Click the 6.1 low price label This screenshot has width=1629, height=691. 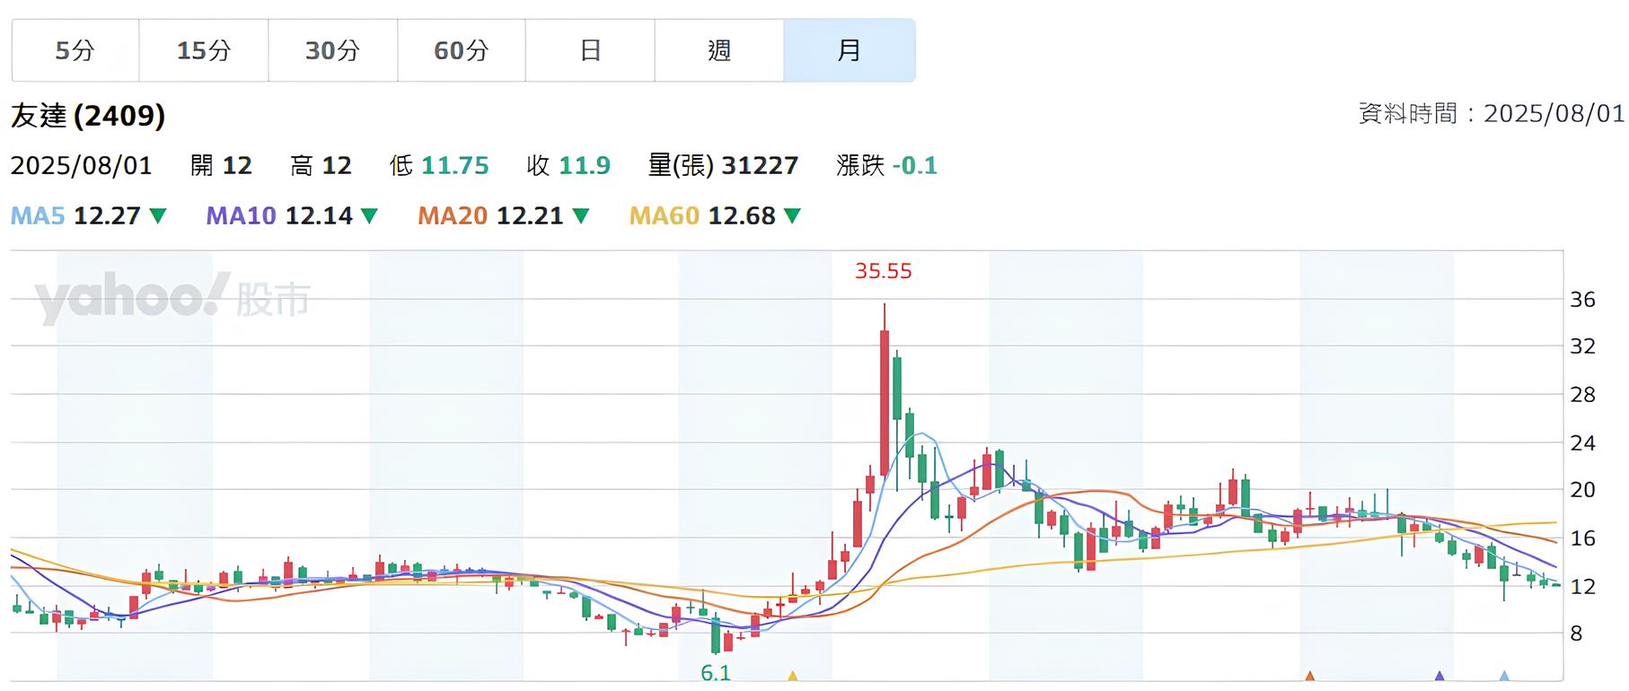point(716,673)
